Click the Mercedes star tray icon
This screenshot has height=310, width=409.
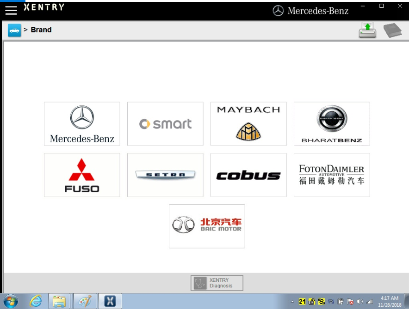tap(331, 302)
